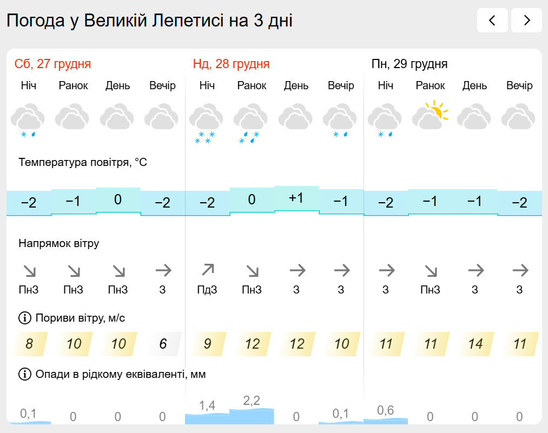This screenshot has height=433, width=548.
Task: Click the sleet icon for Sunday morning
Action: coord(250,122)
